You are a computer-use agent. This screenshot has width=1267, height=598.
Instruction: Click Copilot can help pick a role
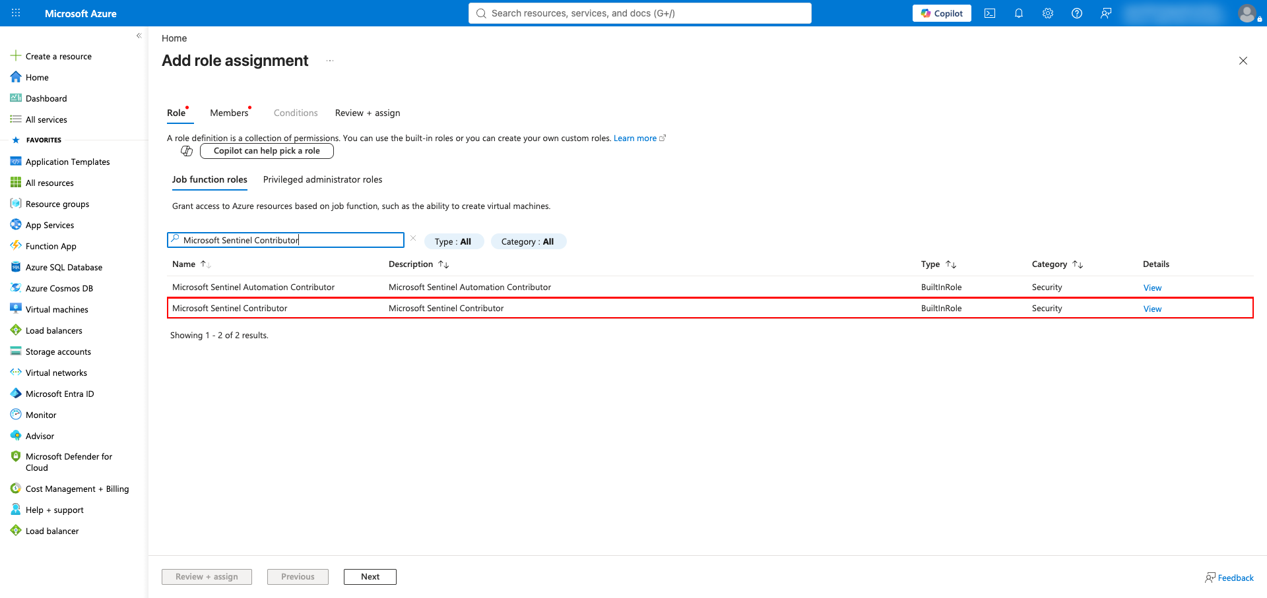267,151
